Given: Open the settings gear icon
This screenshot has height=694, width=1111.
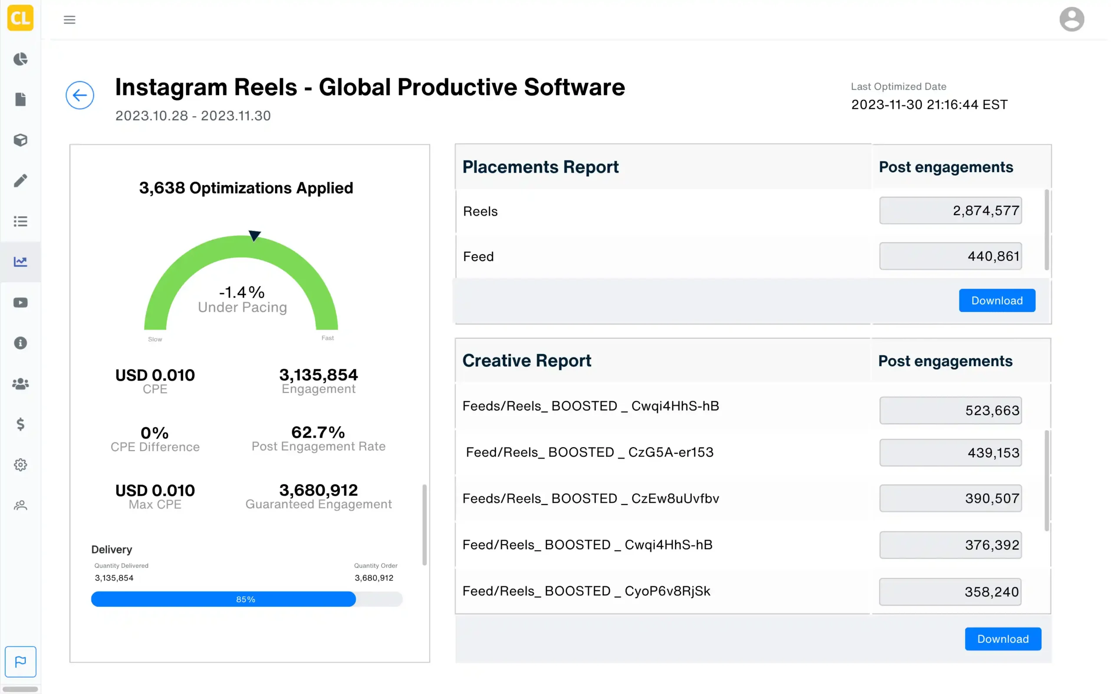Looking at the screenshot, I should coord(20,465).
